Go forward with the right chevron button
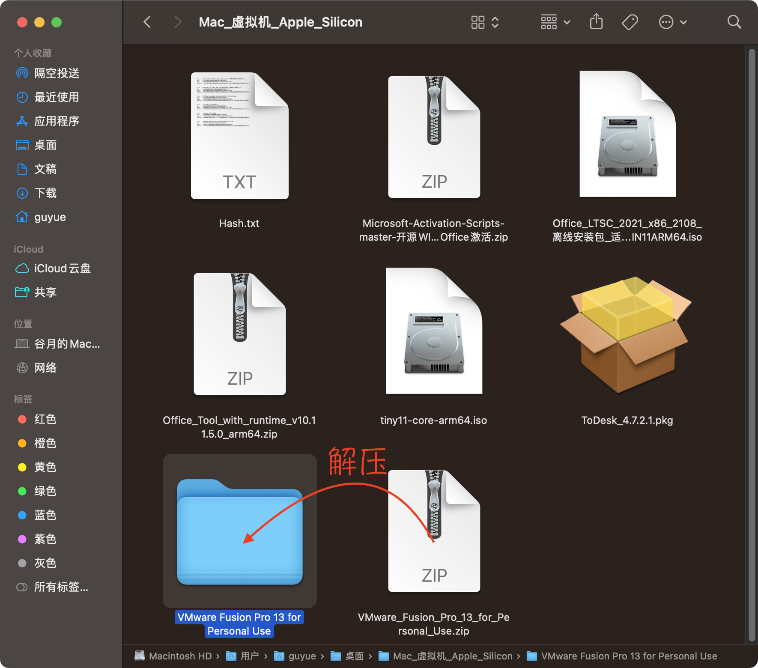 (x=178, y=22)
